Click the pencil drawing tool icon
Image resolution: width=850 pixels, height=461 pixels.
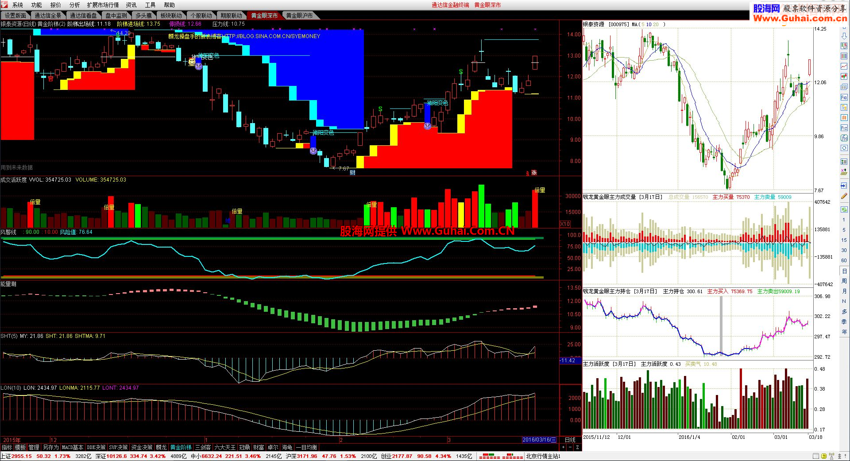point(844,197)
